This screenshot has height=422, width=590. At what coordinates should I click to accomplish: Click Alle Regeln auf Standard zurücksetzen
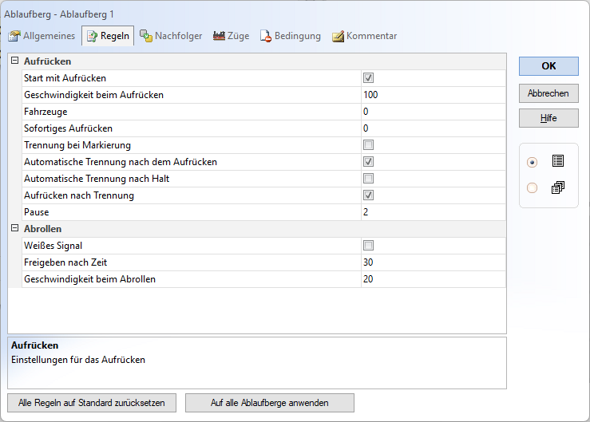(x=92, y=403)
